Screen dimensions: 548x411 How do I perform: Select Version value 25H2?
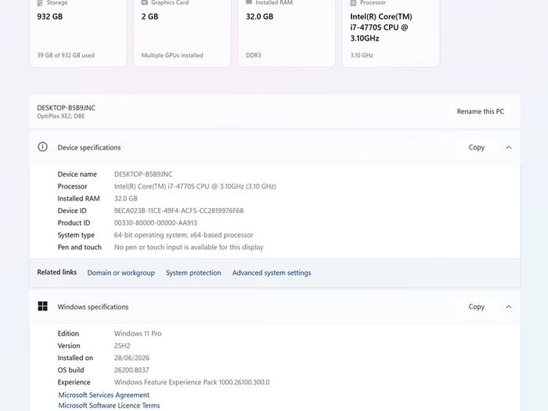coord(122,346)
